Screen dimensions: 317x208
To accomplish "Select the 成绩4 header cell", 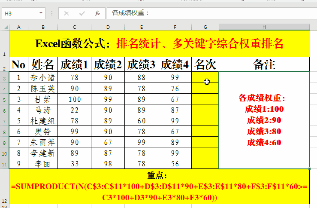I will pyautogui.click(x=175, y=64).
